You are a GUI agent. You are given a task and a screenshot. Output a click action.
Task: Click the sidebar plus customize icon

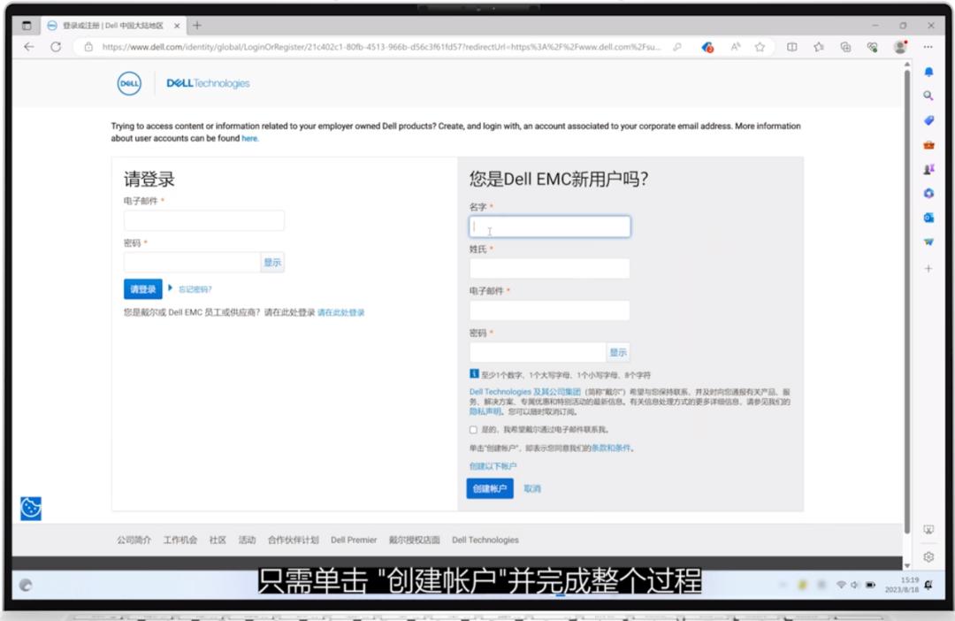point(928,268)
